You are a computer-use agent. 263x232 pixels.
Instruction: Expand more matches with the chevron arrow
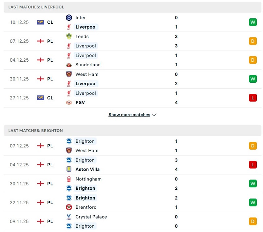pos(154,115)
